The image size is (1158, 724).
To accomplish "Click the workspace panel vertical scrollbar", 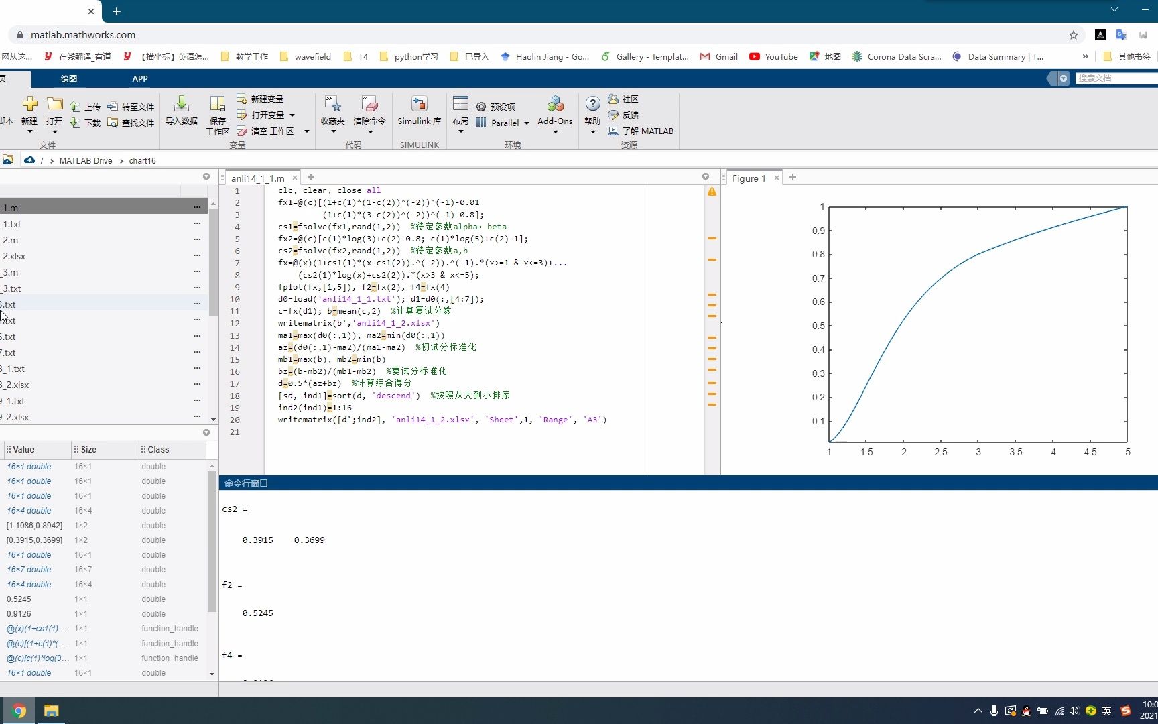I will coord(212,542).
